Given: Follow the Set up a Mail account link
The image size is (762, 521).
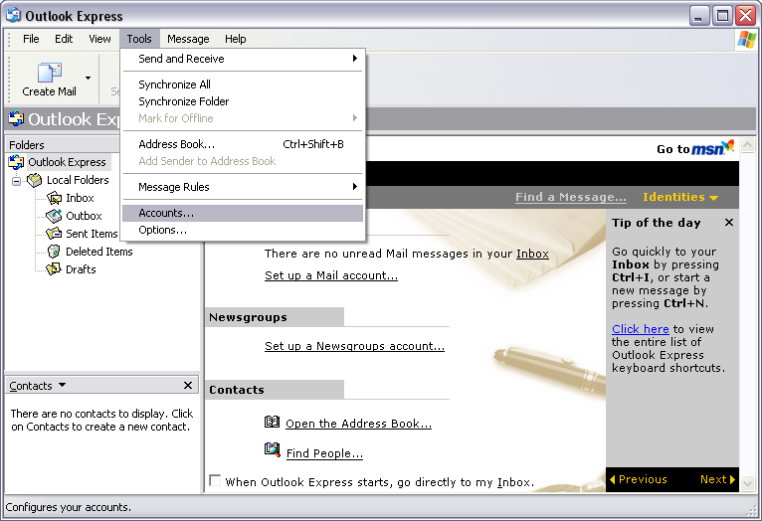Looking at the screenshot, I should [x=330, y=275].
